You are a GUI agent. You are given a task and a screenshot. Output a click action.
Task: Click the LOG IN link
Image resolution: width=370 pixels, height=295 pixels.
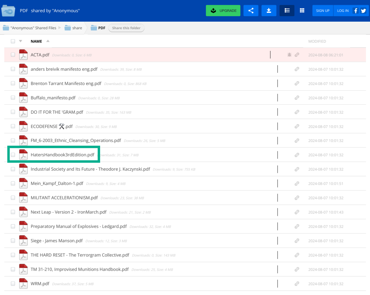coord(343,11)
